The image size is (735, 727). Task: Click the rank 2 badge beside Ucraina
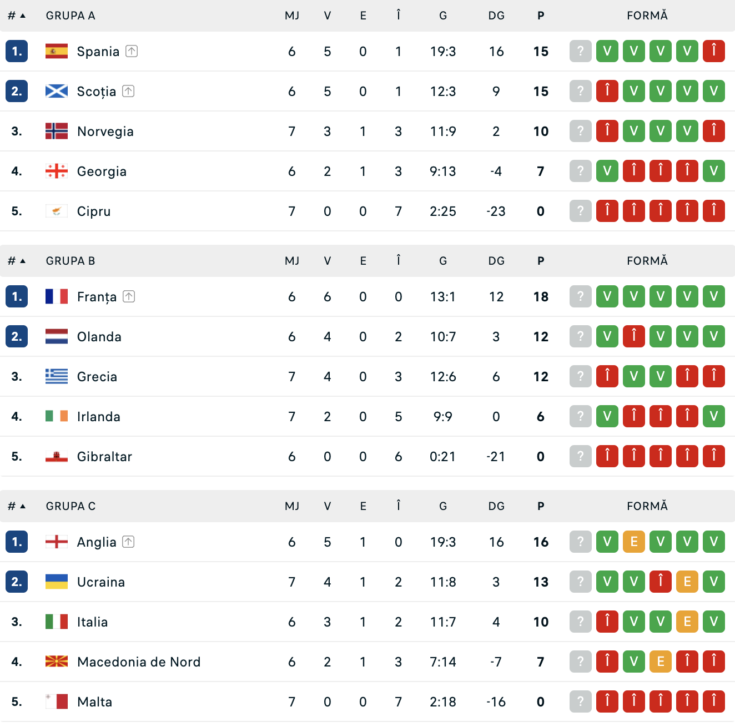click(x=17, y=582)
